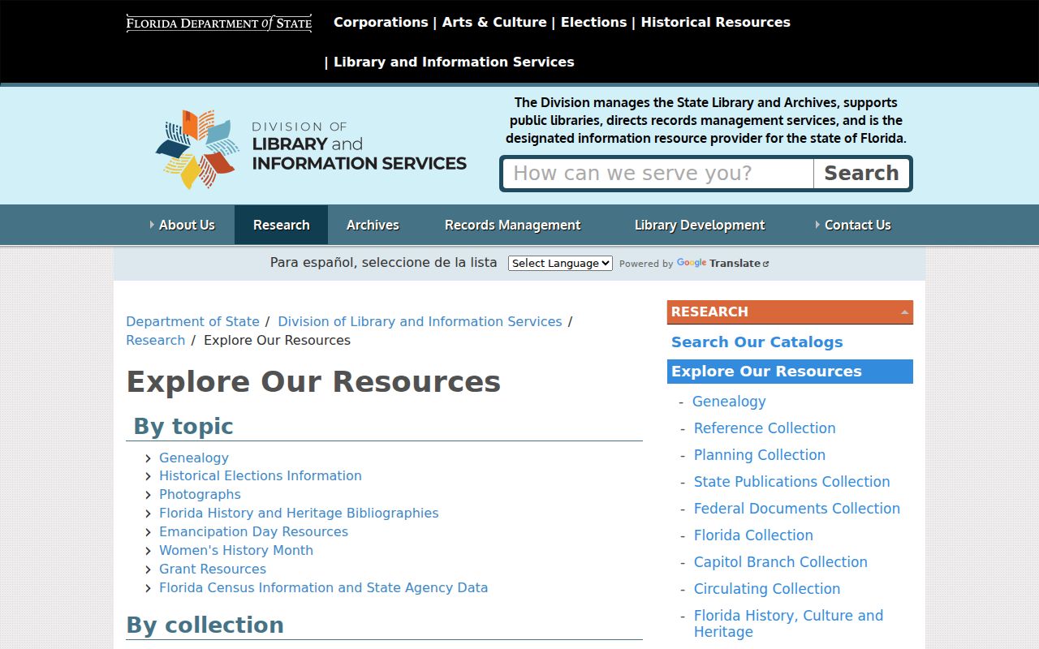
Task: Click the Search button
Action: 861,174
